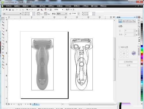Increase docker vertical position stepper
The width and height of the screenshot is (144, 109).
(x=134, y=34)
